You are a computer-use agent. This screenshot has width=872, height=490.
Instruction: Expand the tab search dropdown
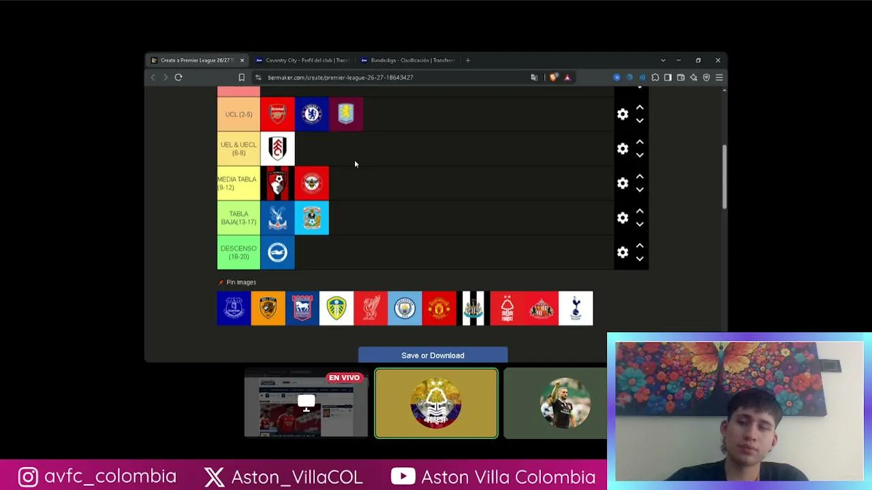tap(663, 61)
